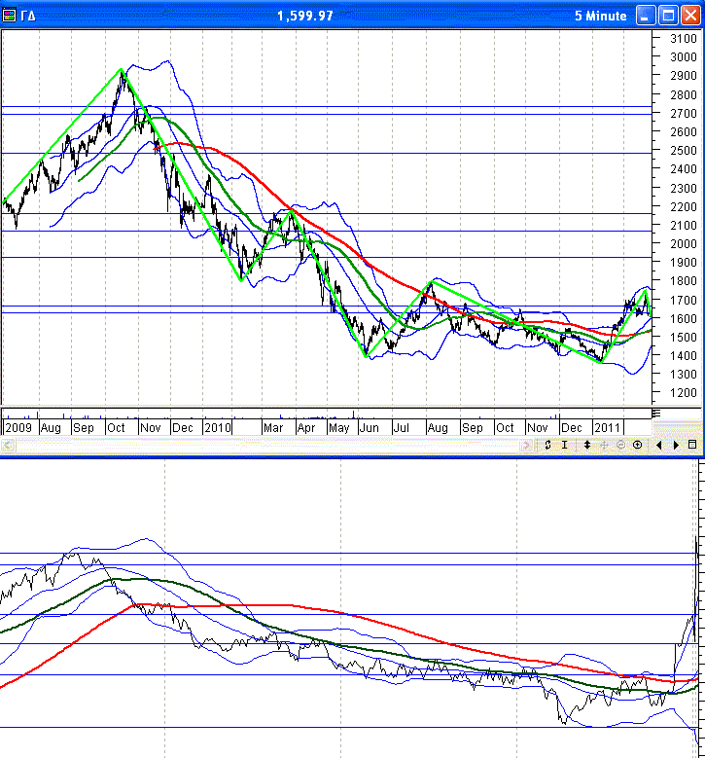Screen dimensions: 705x758
Task: Click the 1,599.97 price in title bar
Action: tap(304, 16)
